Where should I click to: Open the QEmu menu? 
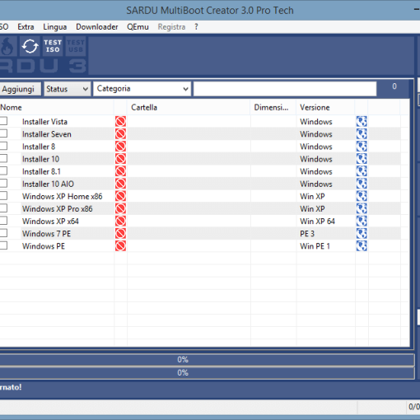click(x=138, y=27)
